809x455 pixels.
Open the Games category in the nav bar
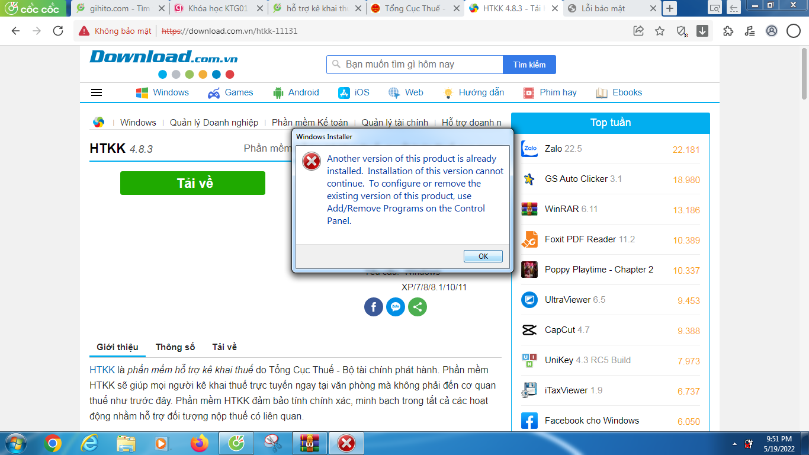(230, 92)
